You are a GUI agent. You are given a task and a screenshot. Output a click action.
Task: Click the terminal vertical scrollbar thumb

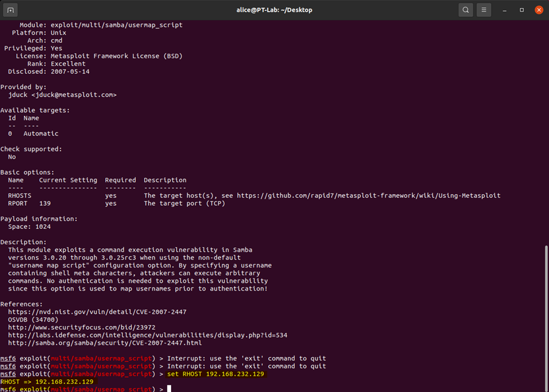click(x=546, y=318)
